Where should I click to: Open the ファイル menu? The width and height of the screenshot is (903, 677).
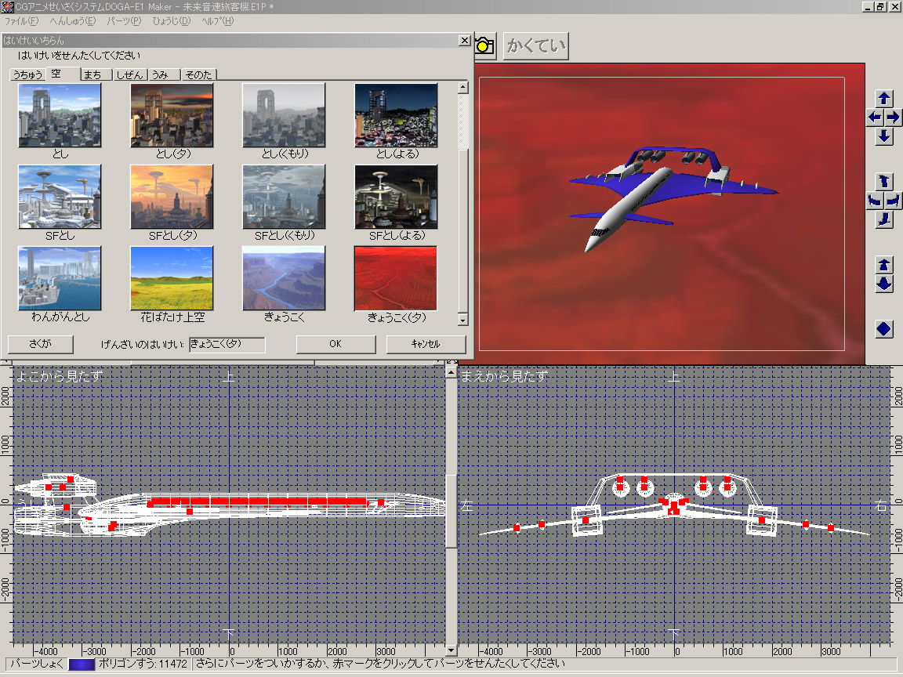tap(21, 21)
